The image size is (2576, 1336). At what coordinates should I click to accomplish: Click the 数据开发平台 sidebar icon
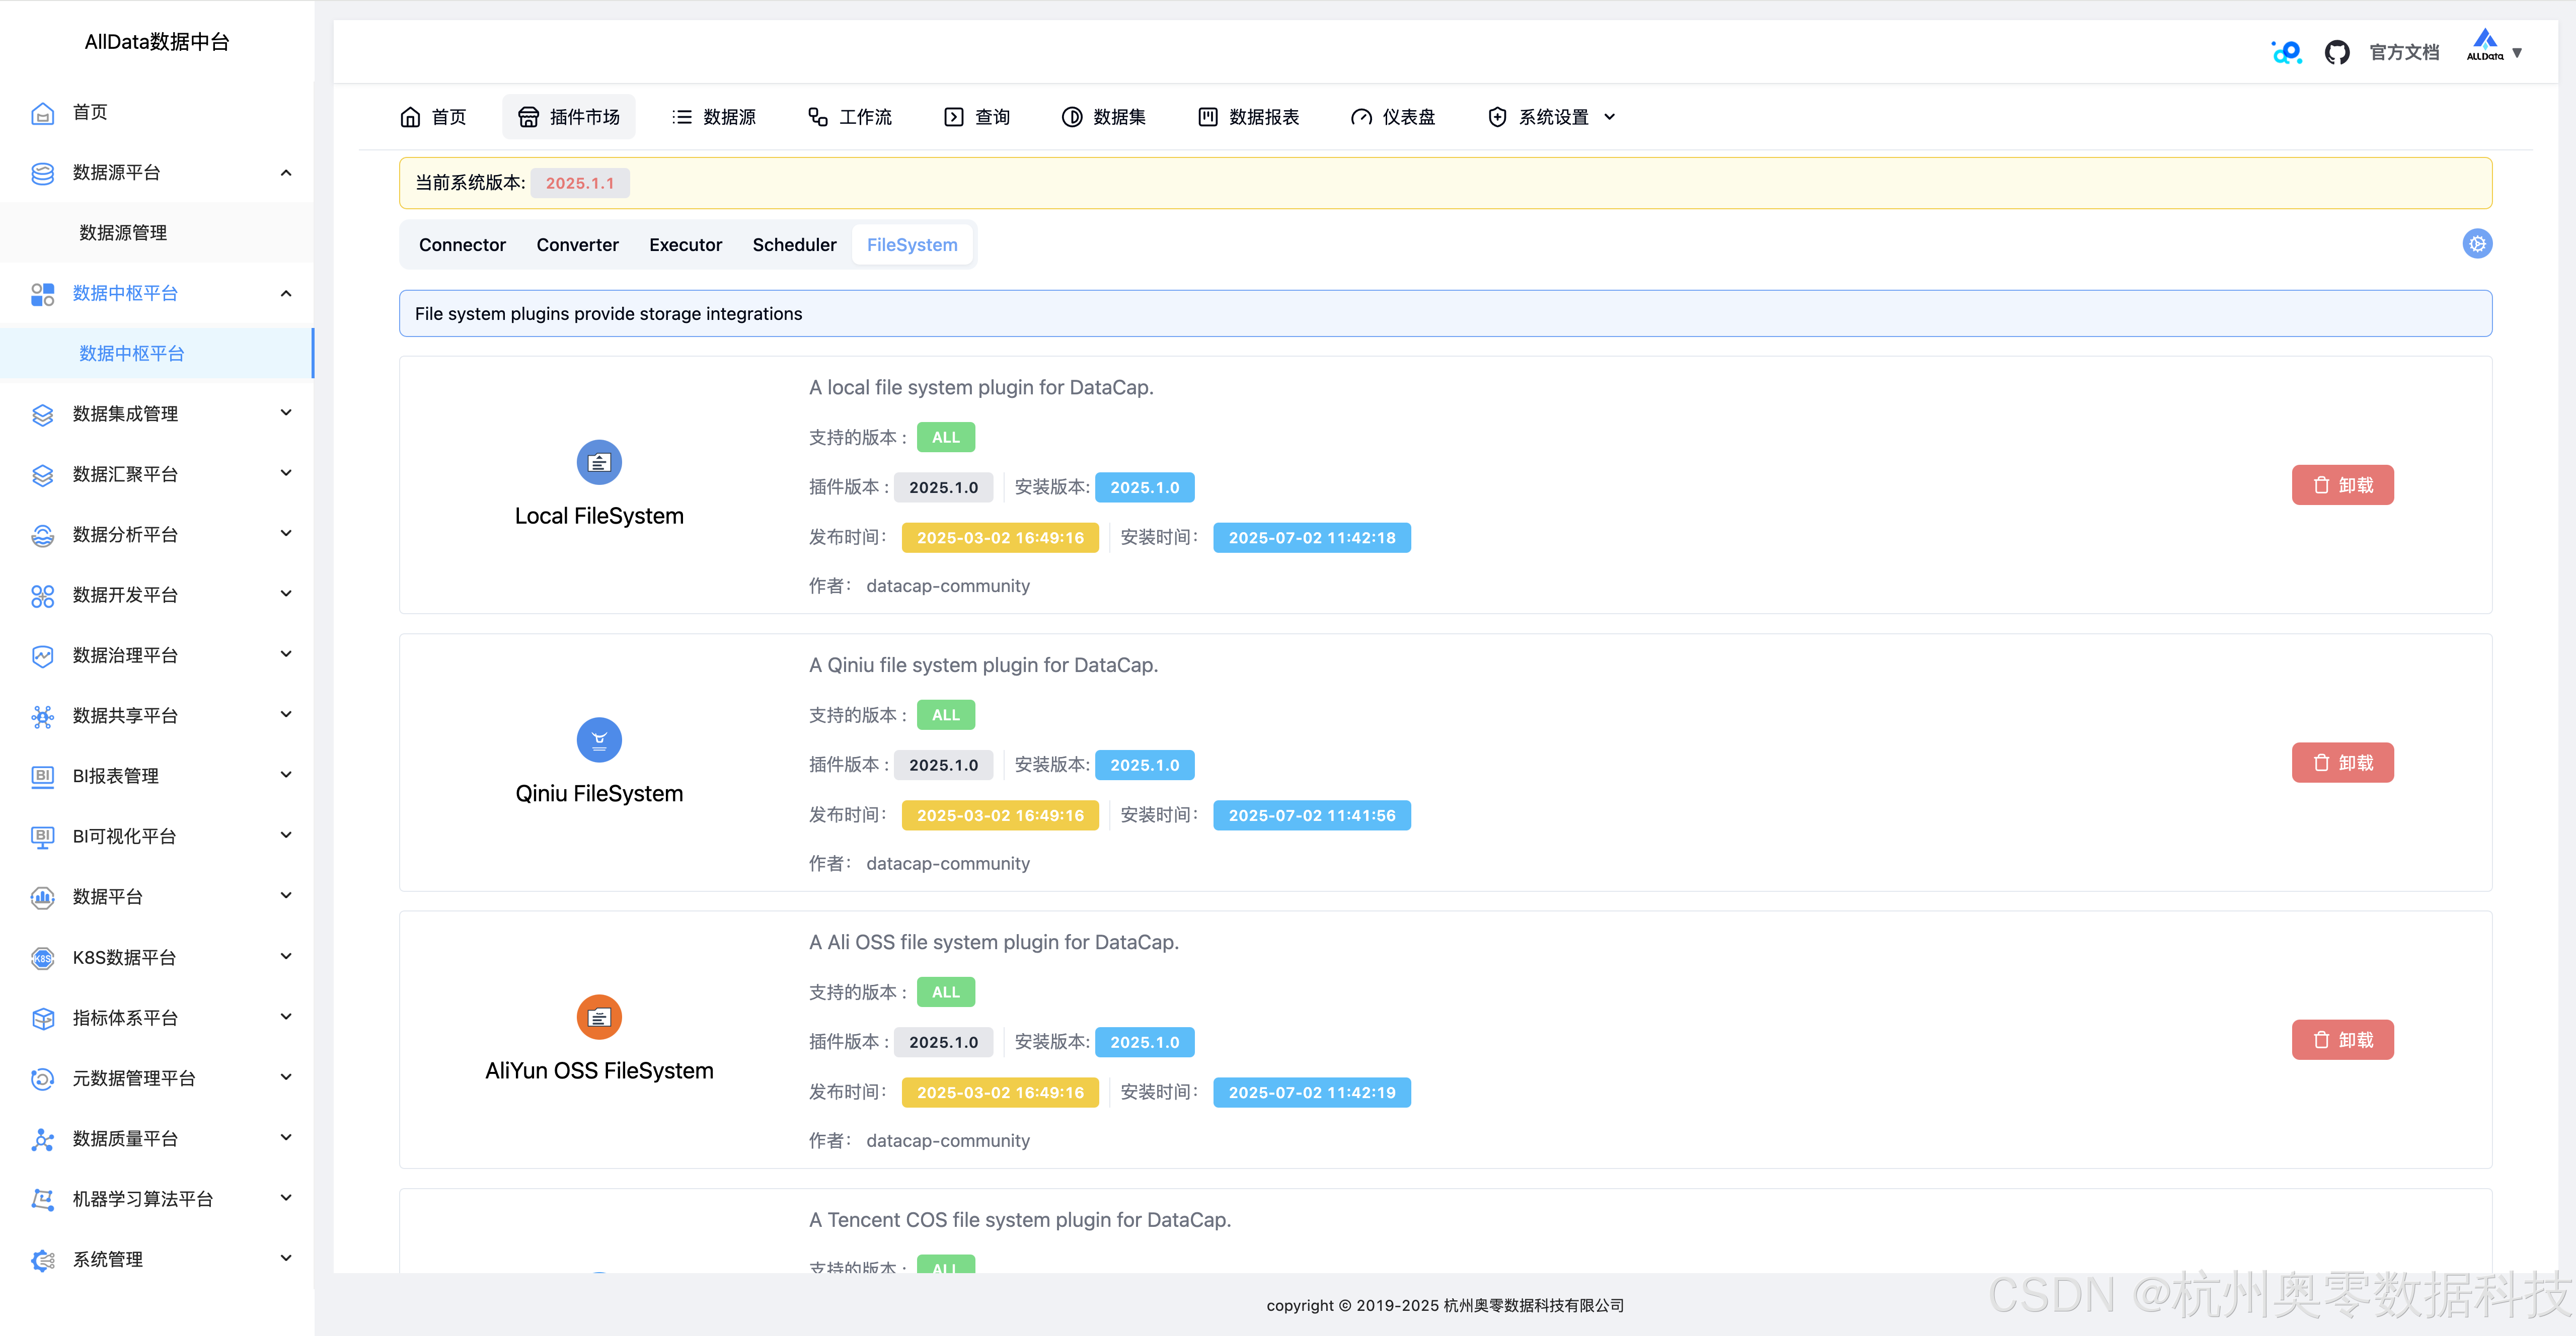(x=42, y=596)
